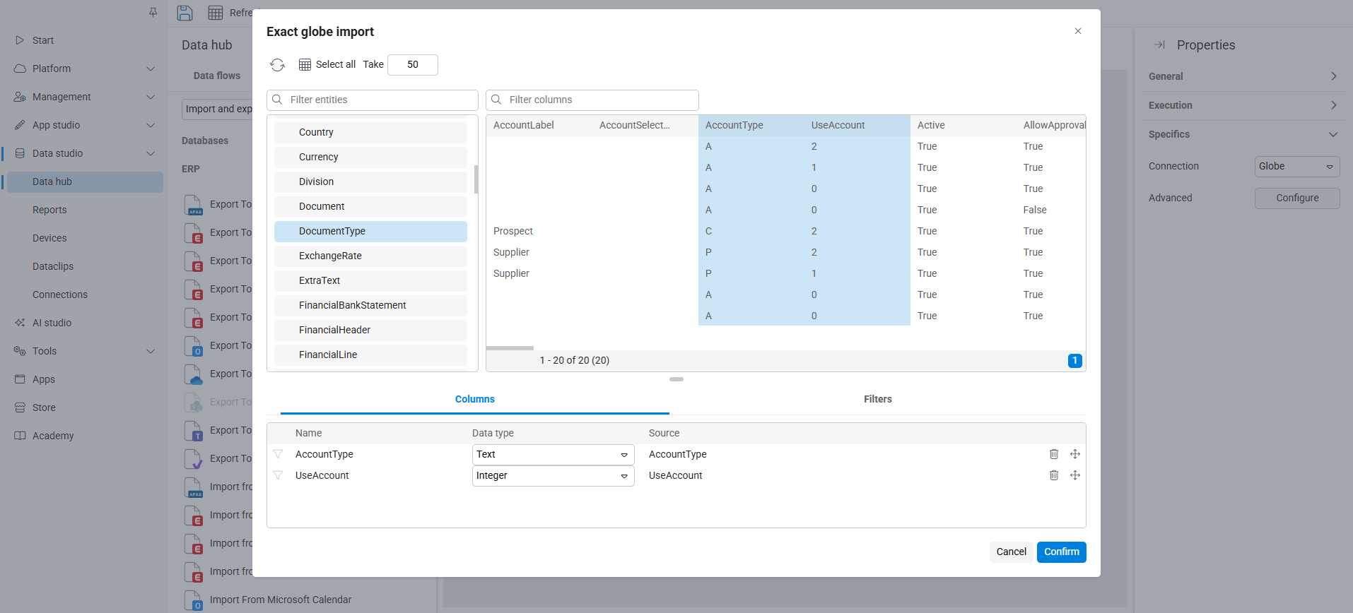Click the Select all grid icon

305,65
